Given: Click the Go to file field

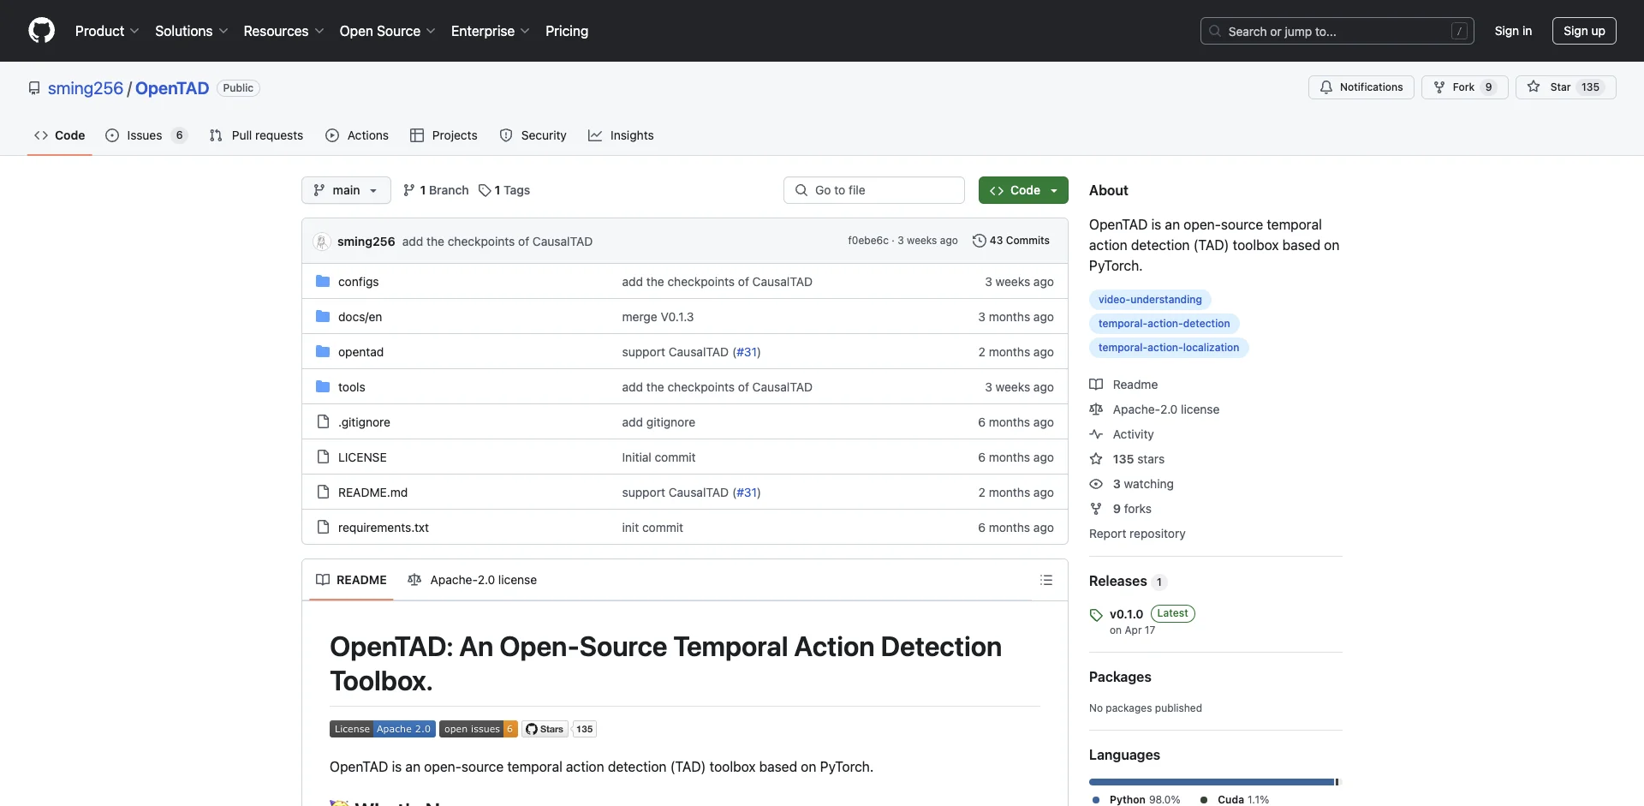Looking at the screenshot, I should [874, 190].
